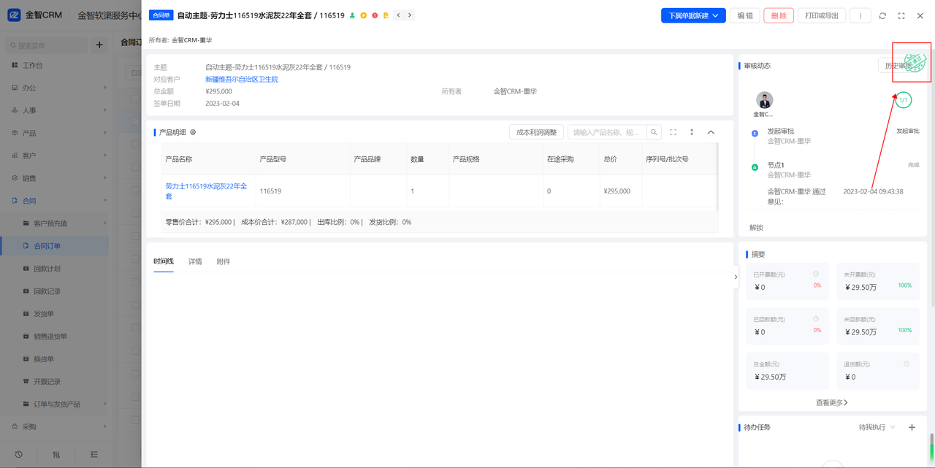Click the history clock icon at sidebar bottom
This screenshot has height=468, width=935.
[x=18, y=454]
